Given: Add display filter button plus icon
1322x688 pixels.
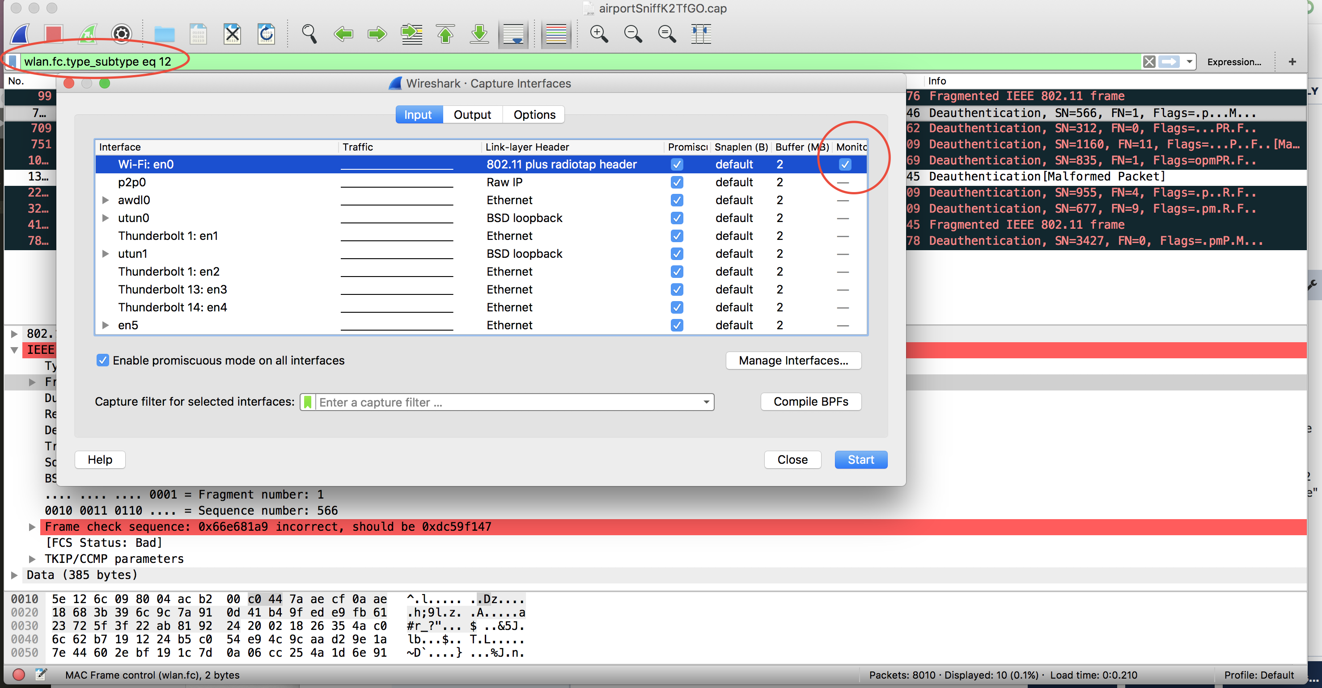Looking at the screenshot, I should (x=1292, y=62).
